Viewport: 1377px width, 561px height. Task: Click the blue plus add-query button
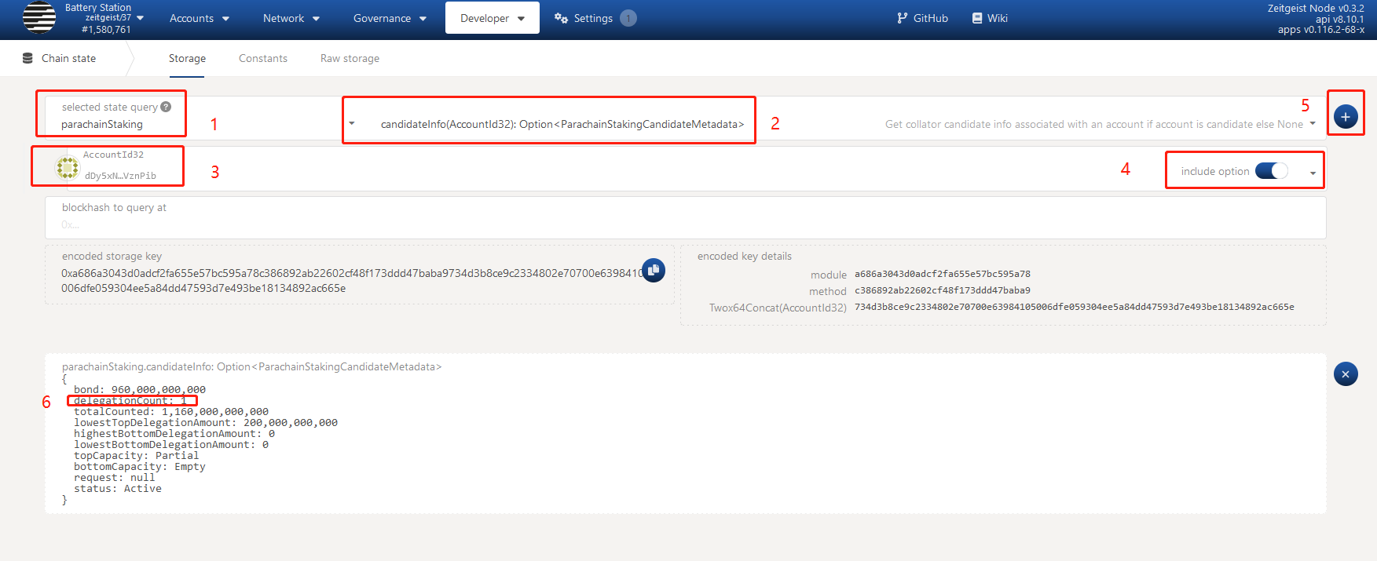[x=1345, y=116]
